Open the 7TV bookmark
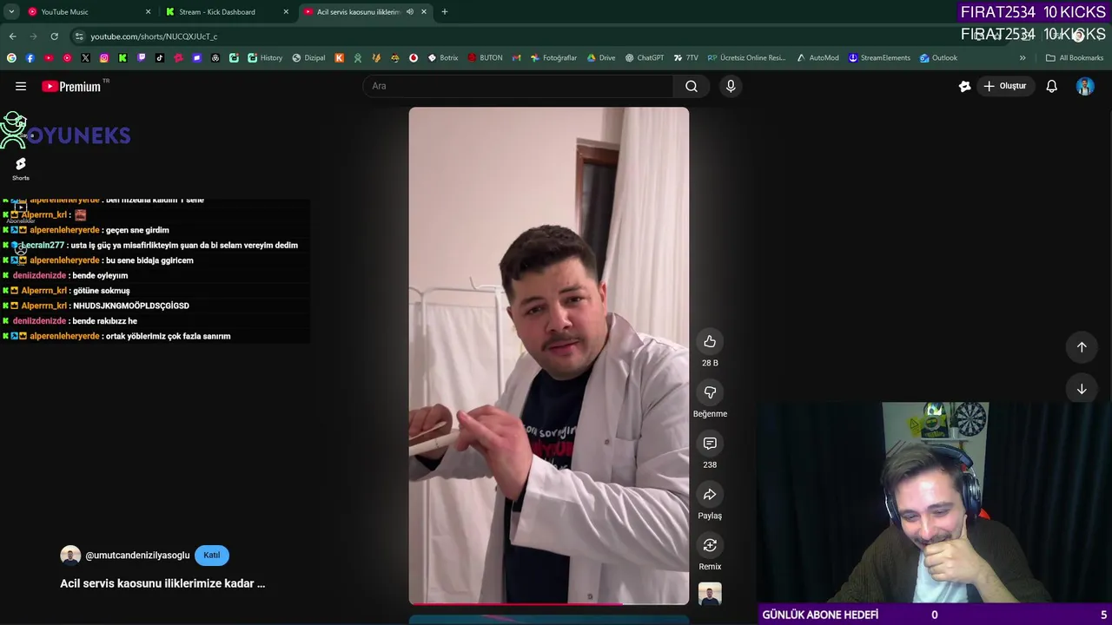1112x625 pixels. 685,58
